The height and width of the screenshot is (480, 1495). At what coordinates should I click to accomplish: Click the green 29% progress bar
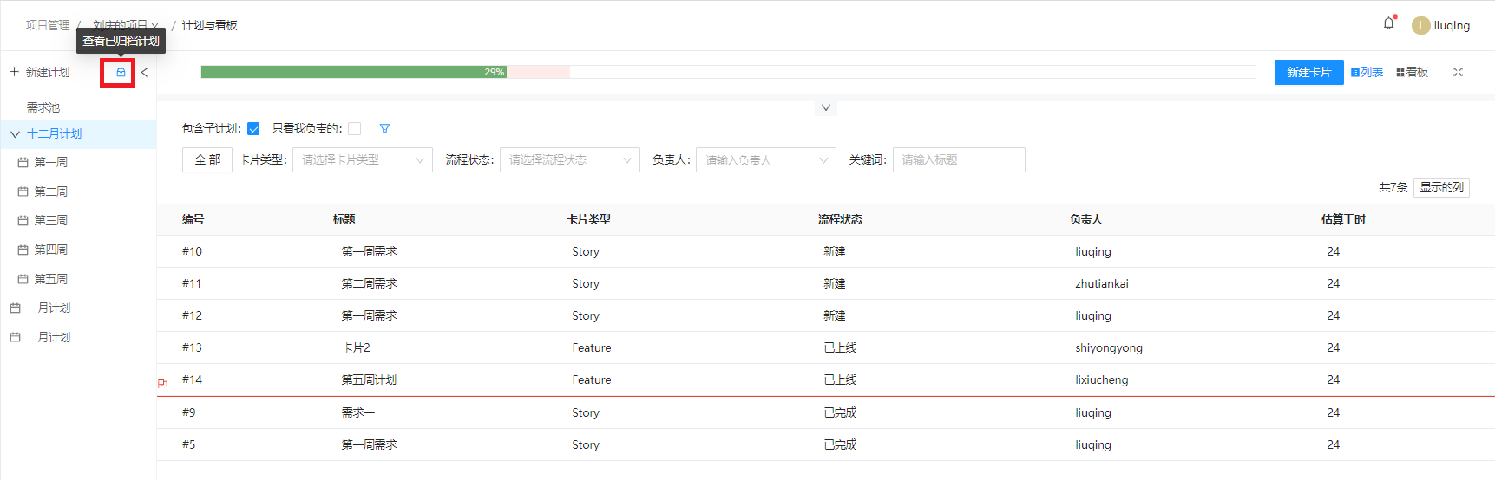[354, 72]
